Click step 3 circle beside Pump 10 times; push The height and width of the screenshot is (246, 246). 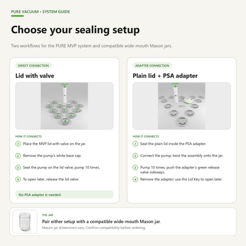[135, 167]
